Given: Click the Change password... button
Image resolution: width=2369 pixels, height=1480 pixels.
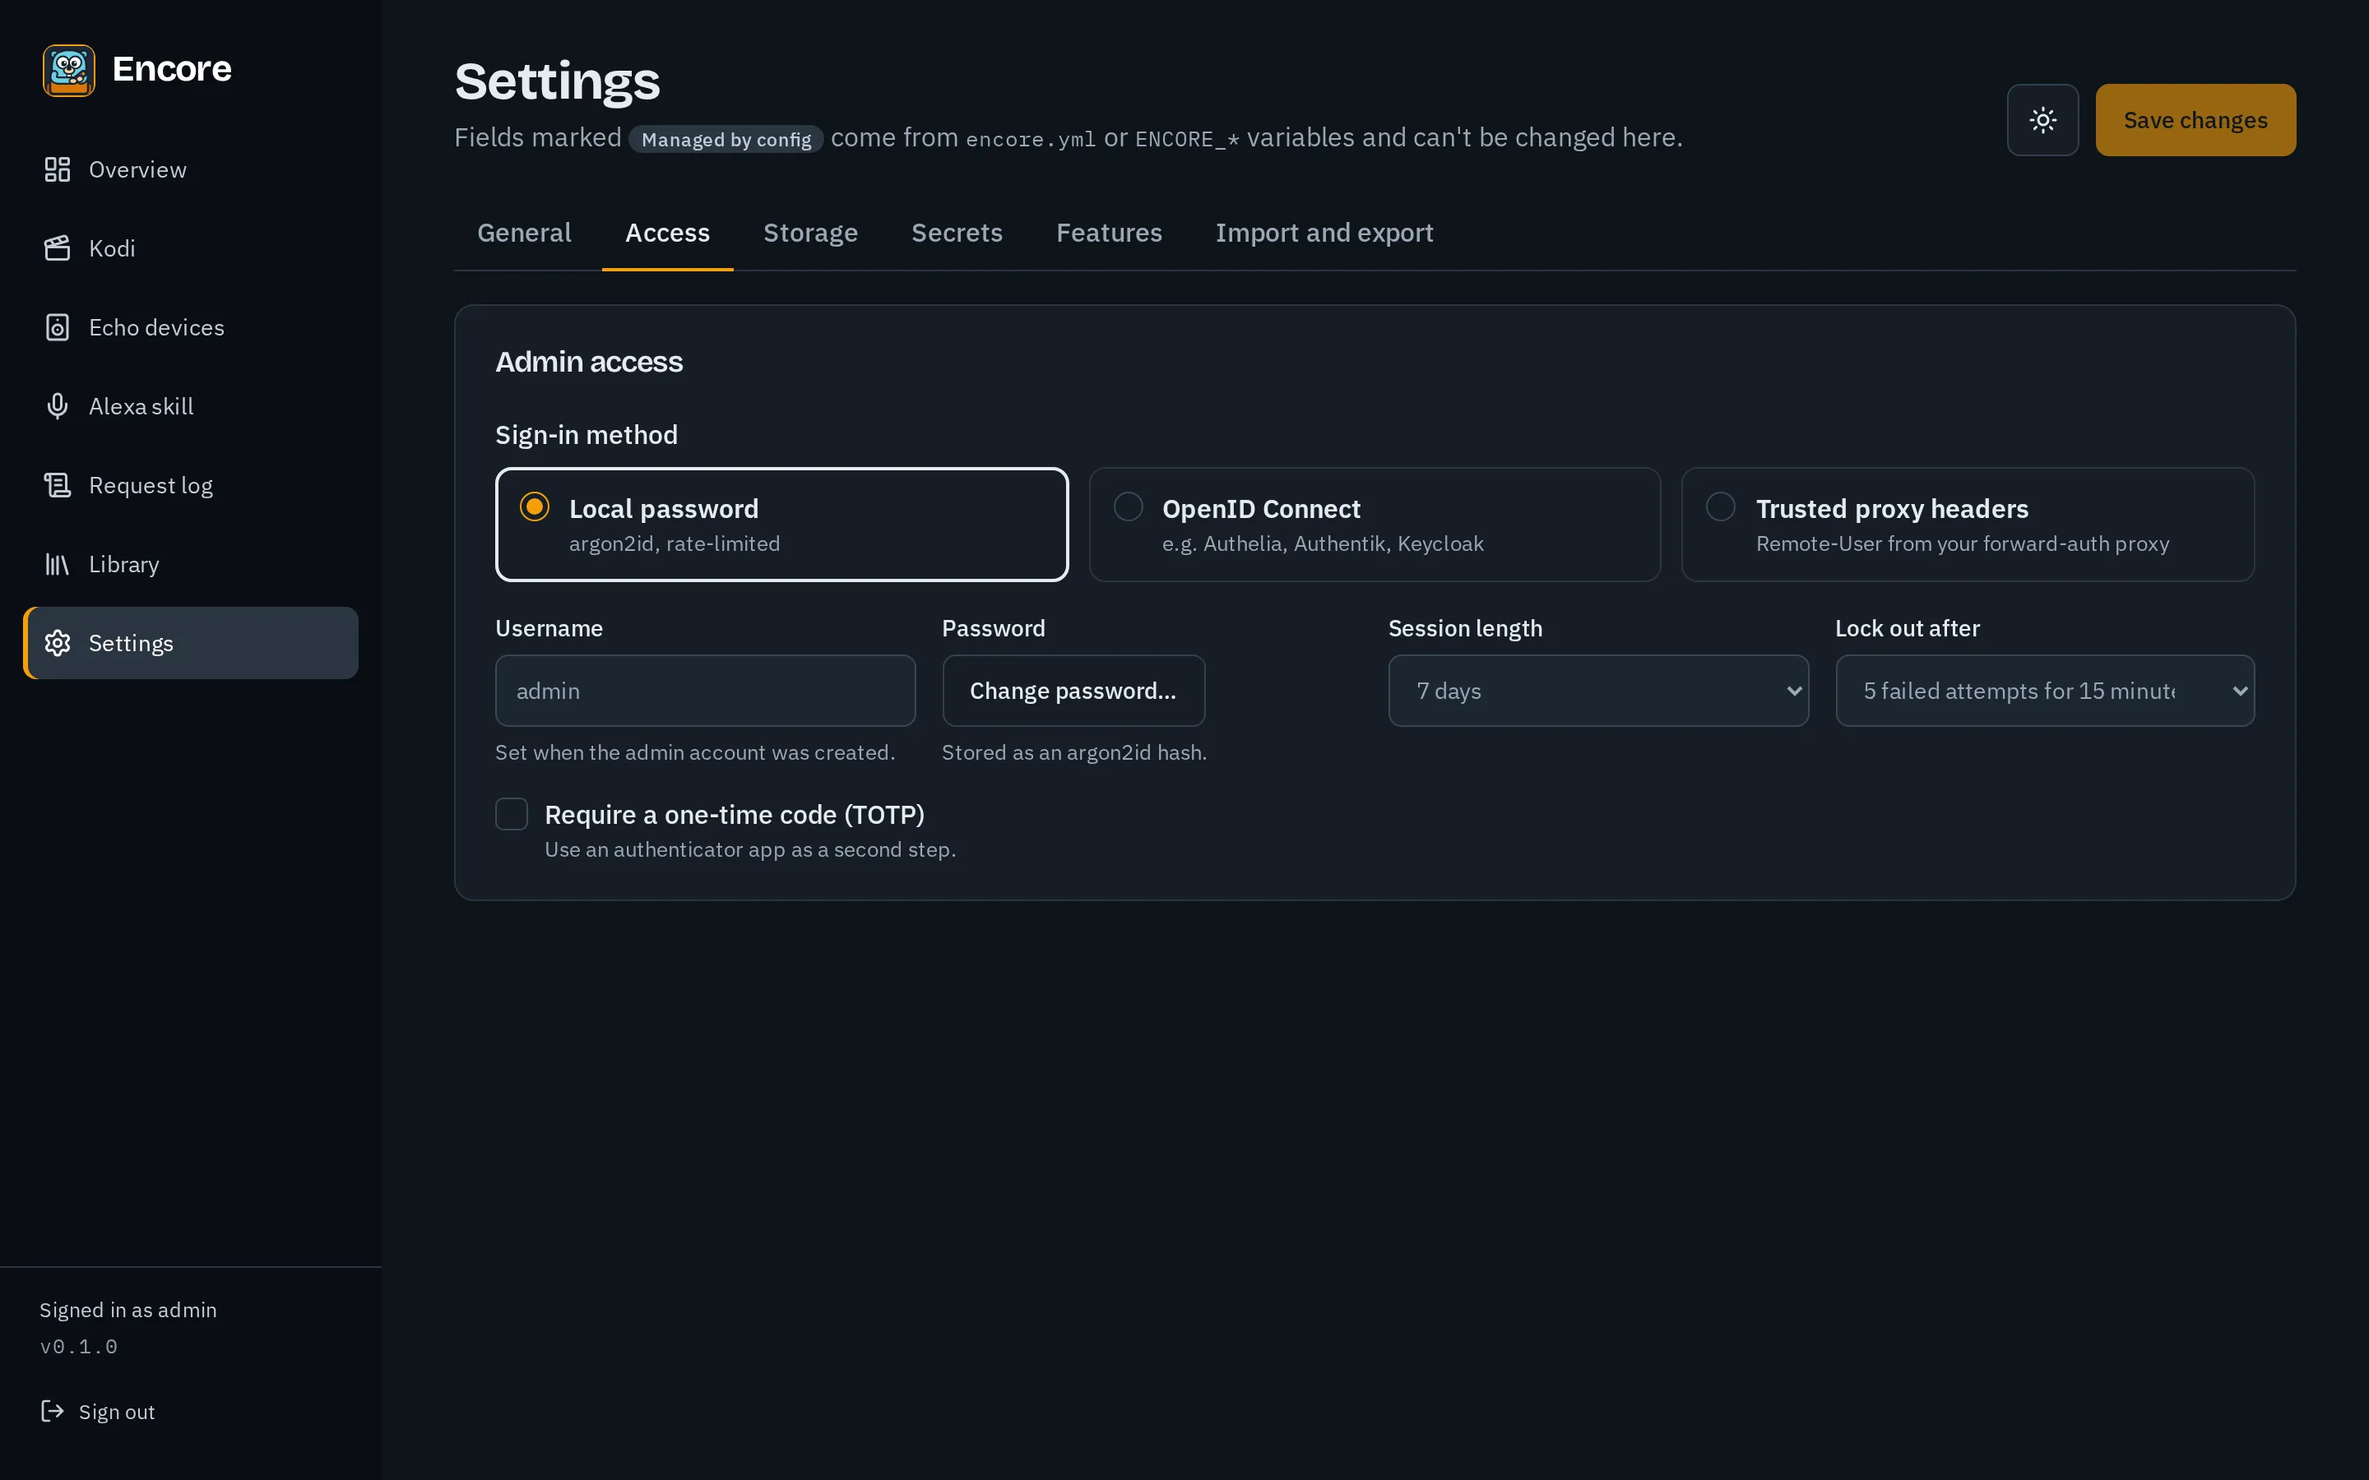Looking at the screenshot, I should click(x=1074, y=691).
